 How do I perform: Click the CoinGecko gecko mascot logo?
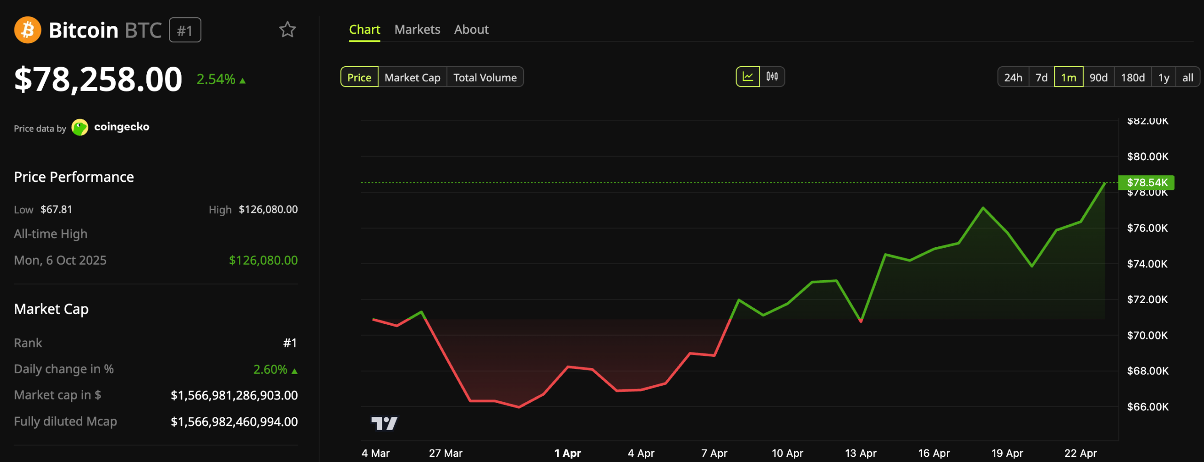click(80, 126)
